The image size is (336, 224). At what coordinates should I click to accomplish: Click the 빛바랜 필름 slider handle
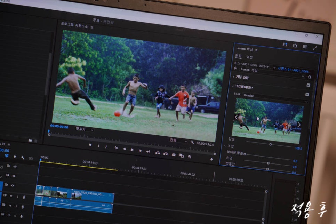[x=245, y=154]
